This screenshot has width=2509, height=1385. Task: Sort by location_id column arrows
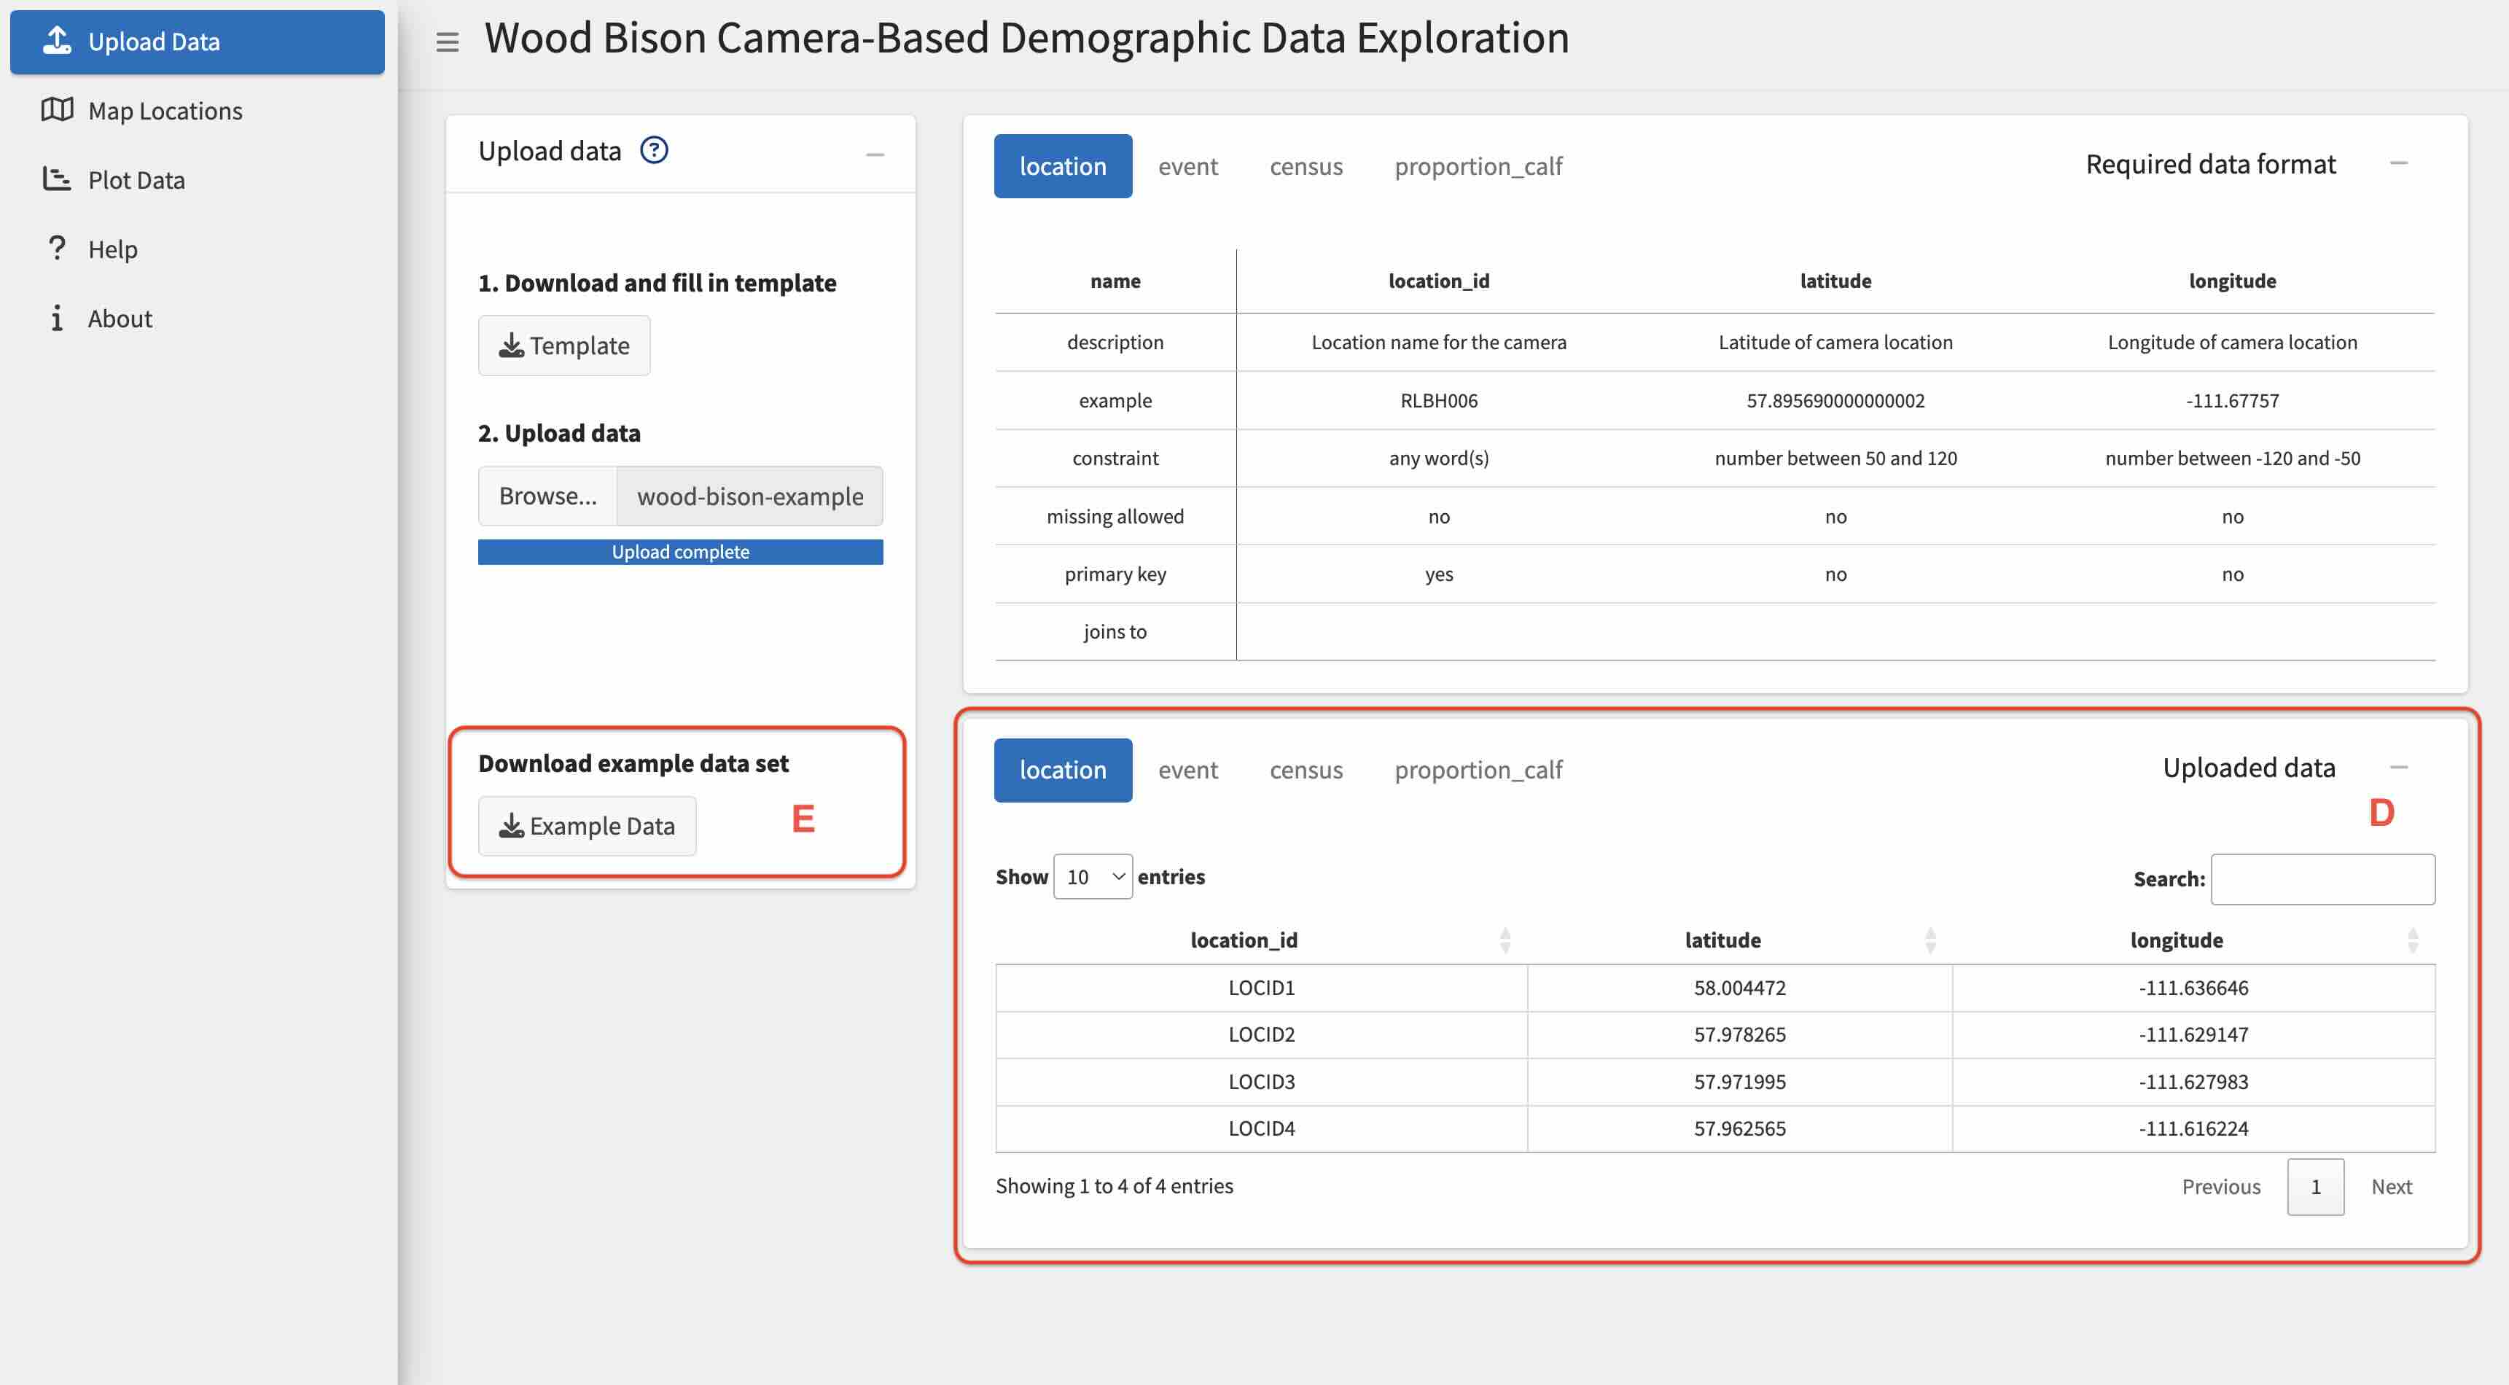point(1505,940)
